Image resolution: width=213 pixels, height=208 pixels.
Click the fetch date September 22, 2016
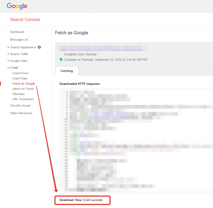108,60
